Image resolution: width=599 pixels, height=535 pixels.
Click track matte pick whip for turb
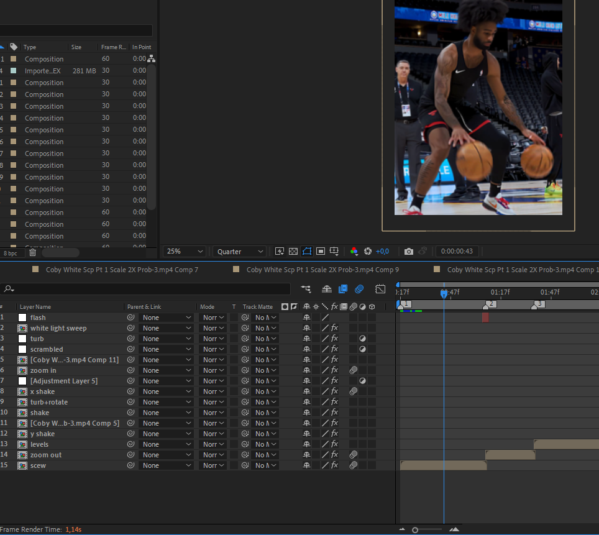click(x=245, y=339)
